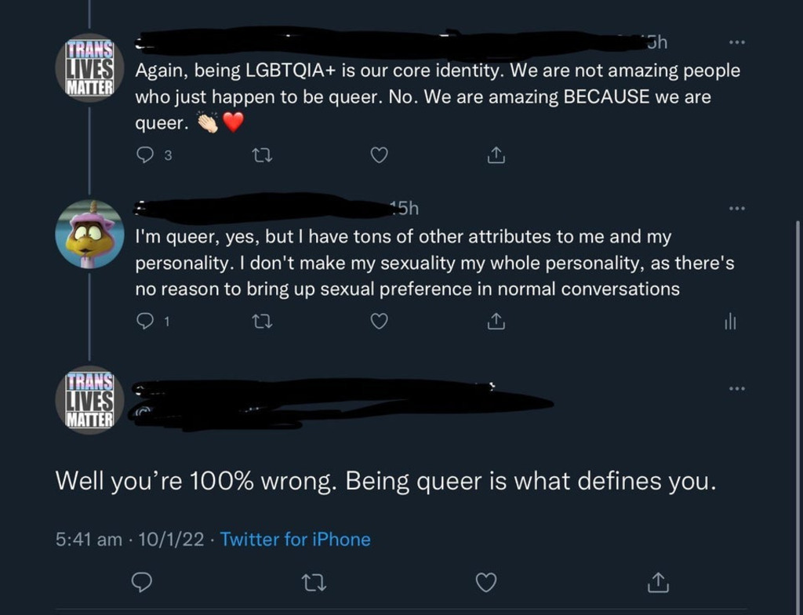
Task: Like the 'I'm queer, yes' tweet
Action: [x=379, y=321]
